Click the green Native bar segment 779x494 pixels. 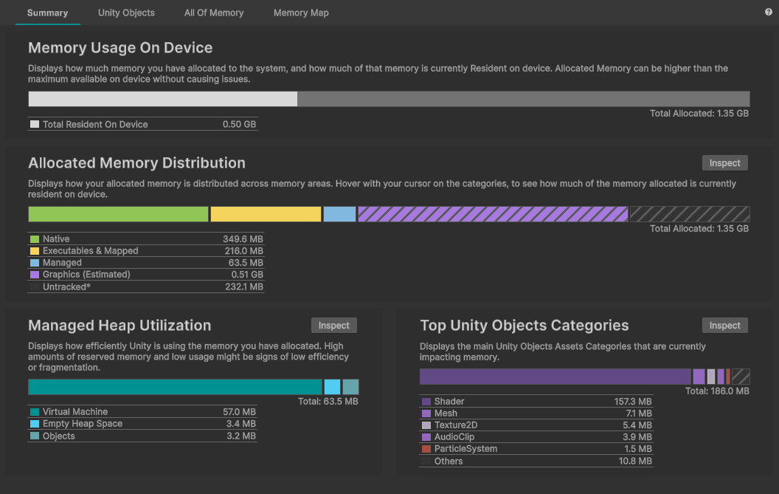coord(118,214)
